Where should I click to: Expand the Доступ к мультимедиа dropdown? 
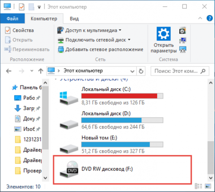(x=120, y=30)
